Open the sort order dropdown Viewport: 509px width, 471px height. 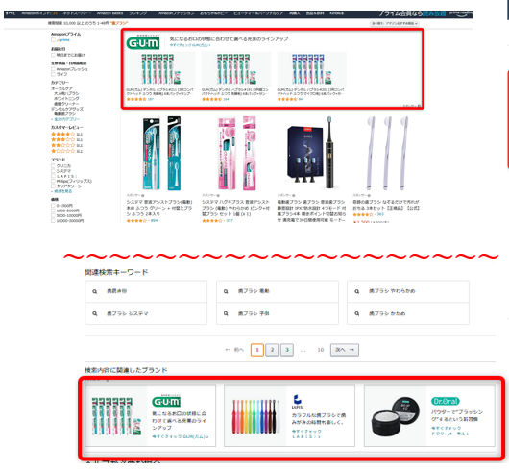(395, 23)
